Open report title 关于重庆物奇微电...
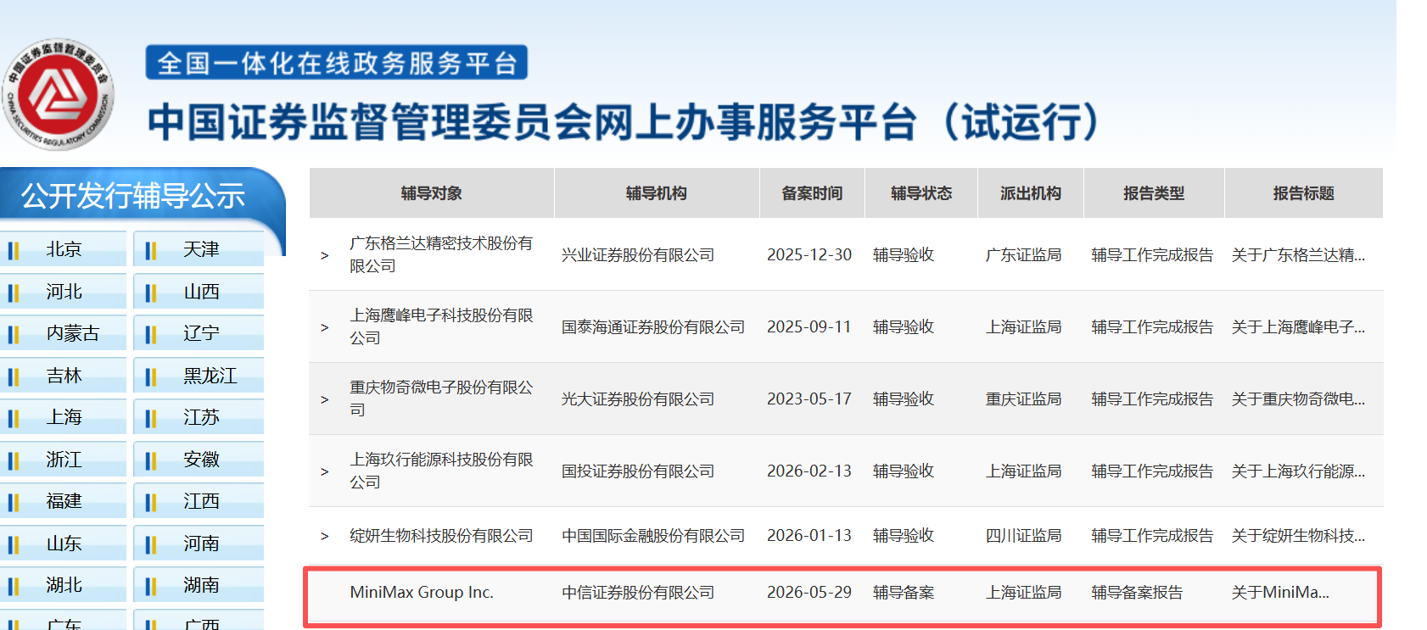The image size is (1427, 630). 1298,399
